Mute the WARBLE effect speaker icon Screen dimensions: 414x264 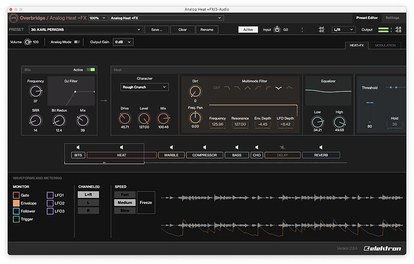click(170, 147)
